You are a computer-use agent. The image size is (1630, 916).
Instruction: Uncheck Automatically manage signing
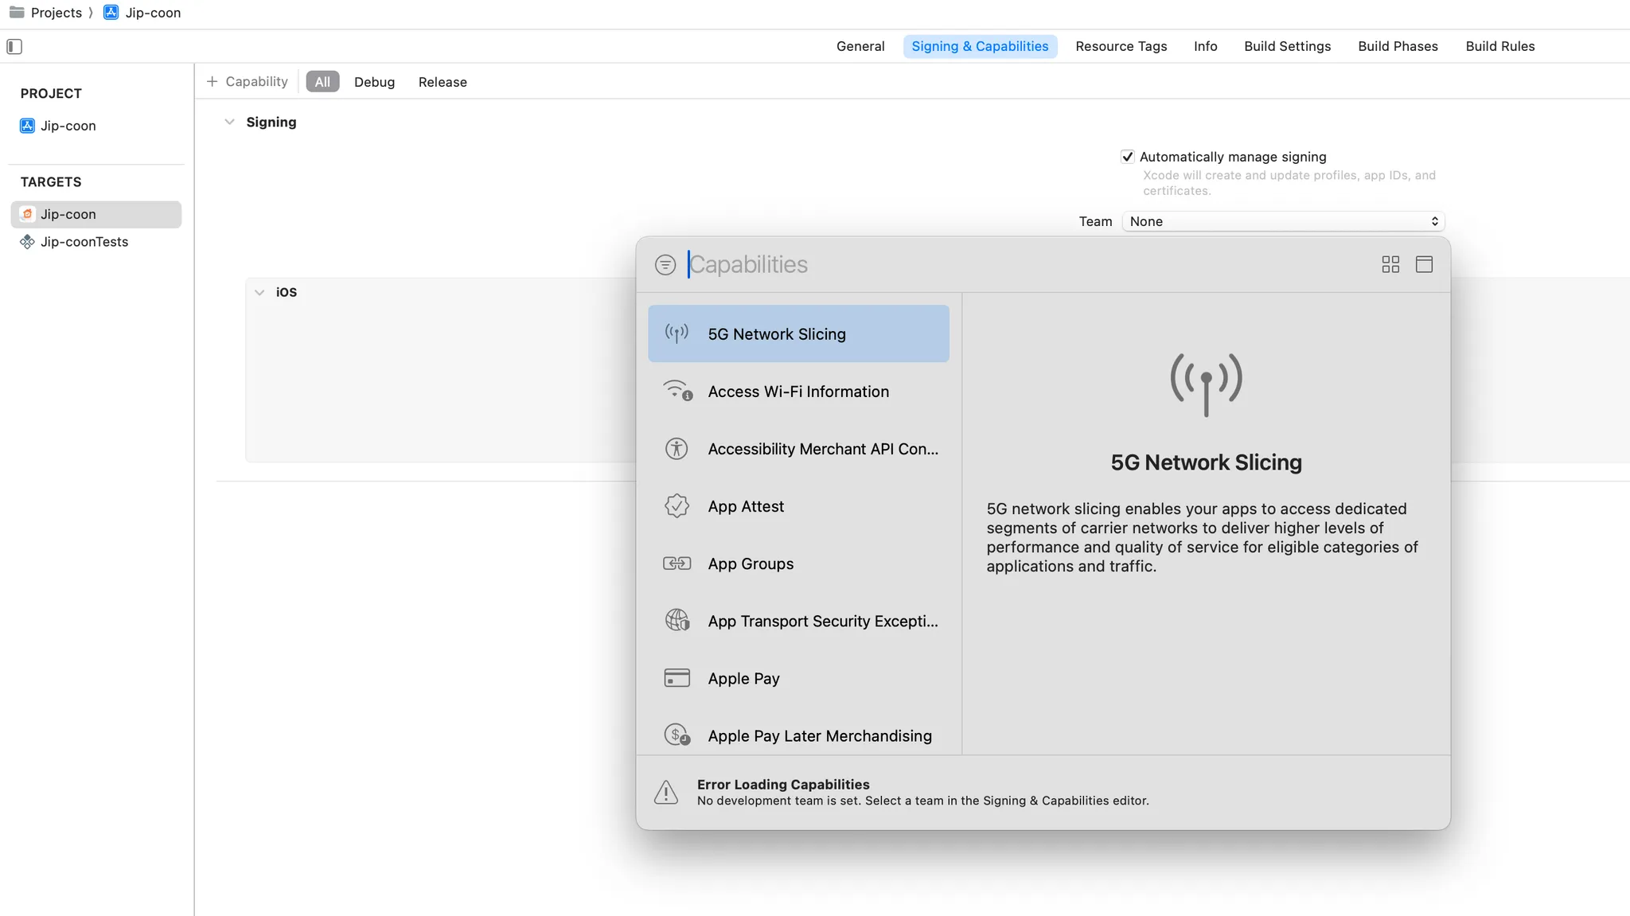pyautogui.click(x=1127, y=157)
